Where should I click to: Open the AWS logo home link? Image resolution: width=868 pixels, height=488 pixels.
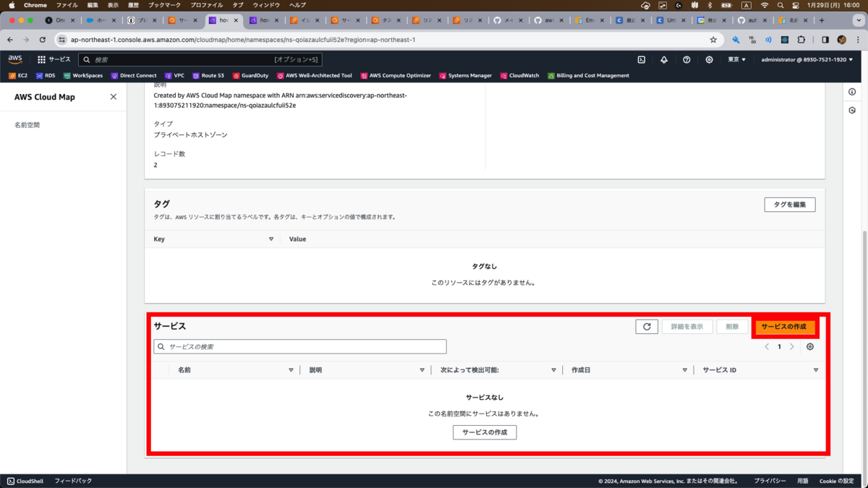pyautogui.click(x=15, y=59)
